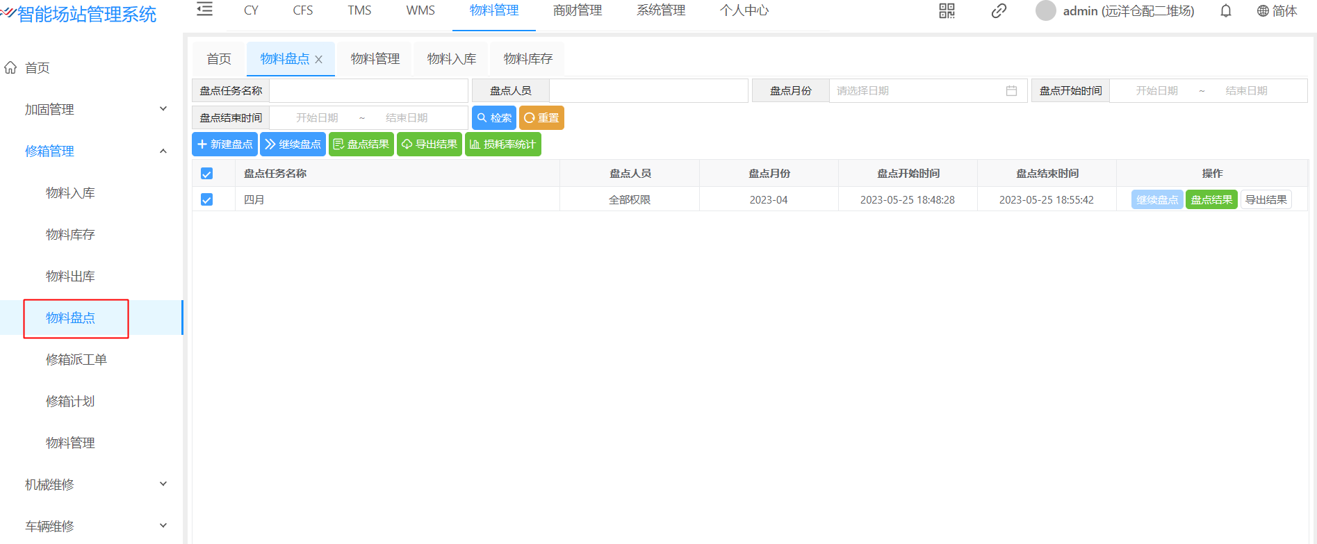Toggle the select-all checkbox in table header

pyautogui.click(x=206, y=174)
